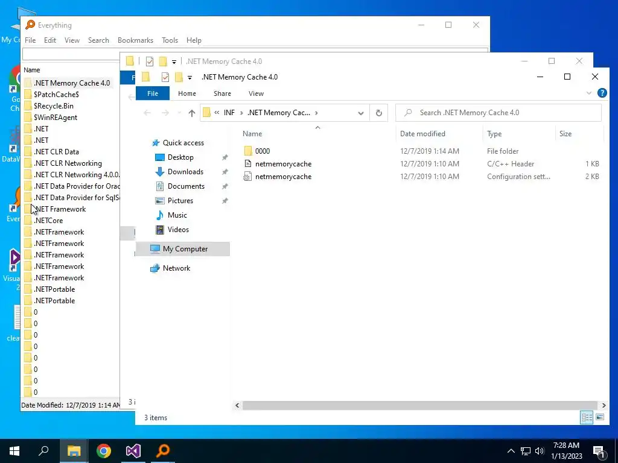The width and height of the screenshot is (618, 463).
Task: Open the Windows Start menu
Action: [14, 451]
